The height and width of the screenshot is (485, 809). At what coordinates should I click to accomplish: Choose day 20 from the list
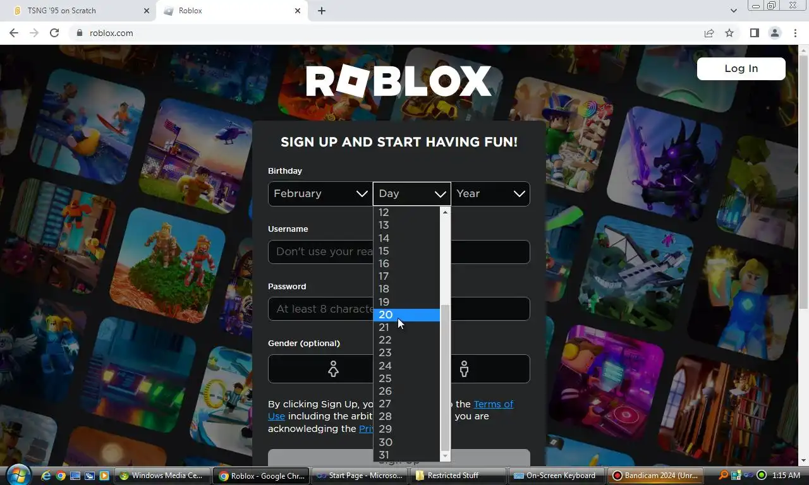point(406,314)
